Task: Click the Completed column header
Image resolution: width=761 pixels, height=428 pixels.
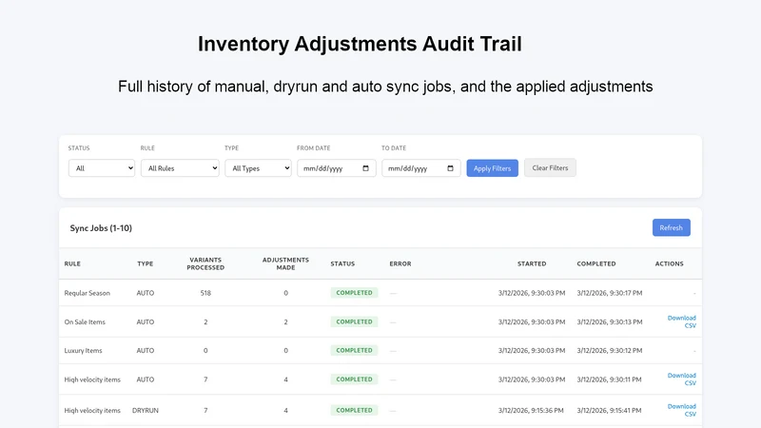Action: 596,264
